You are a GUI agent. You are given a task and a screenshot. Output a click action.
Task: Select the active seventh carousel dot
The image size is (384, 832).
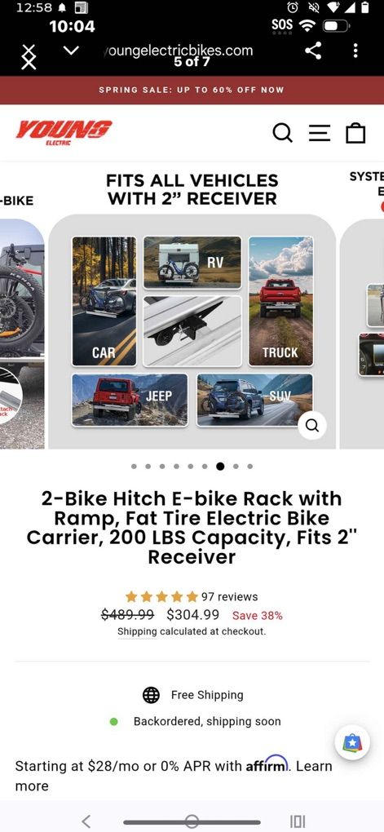coord(220,467)
